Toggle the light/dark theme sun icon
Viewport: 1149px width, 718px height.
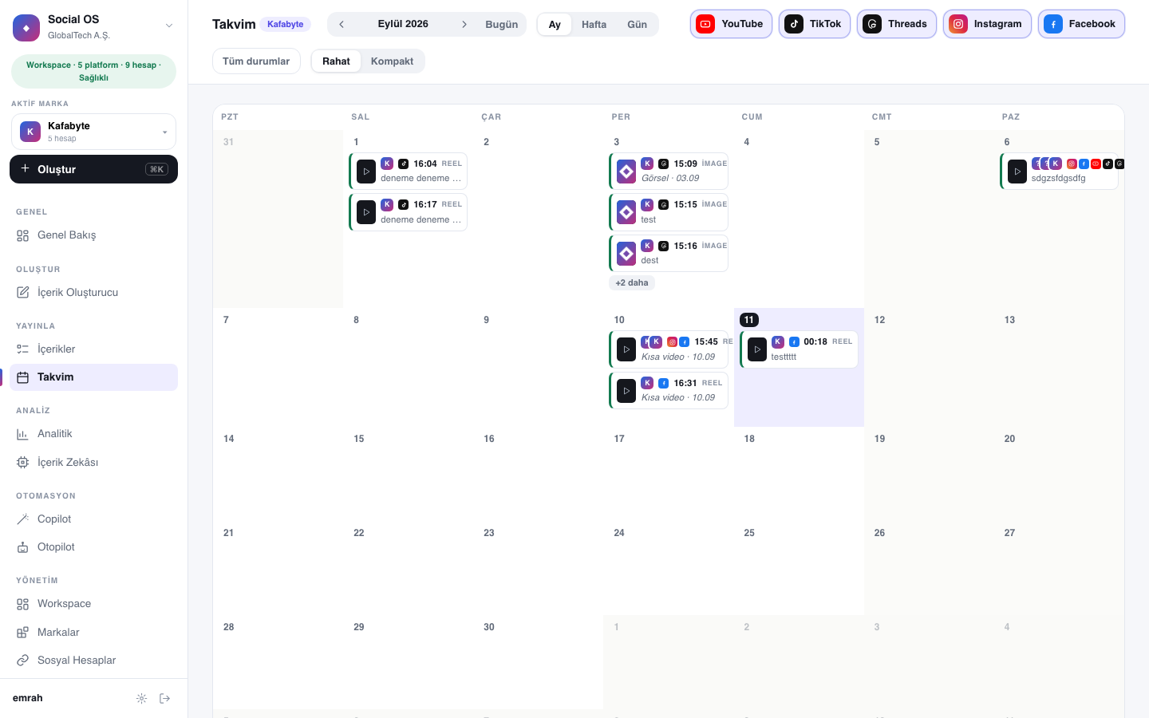(141, 699)
